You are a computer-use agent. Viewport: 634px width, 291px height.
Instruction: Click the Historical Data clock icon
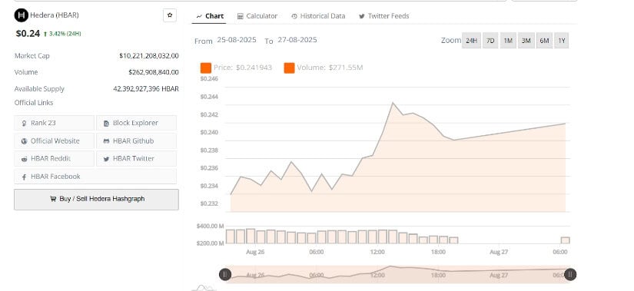pyautogui.click(x=294, y=16)
